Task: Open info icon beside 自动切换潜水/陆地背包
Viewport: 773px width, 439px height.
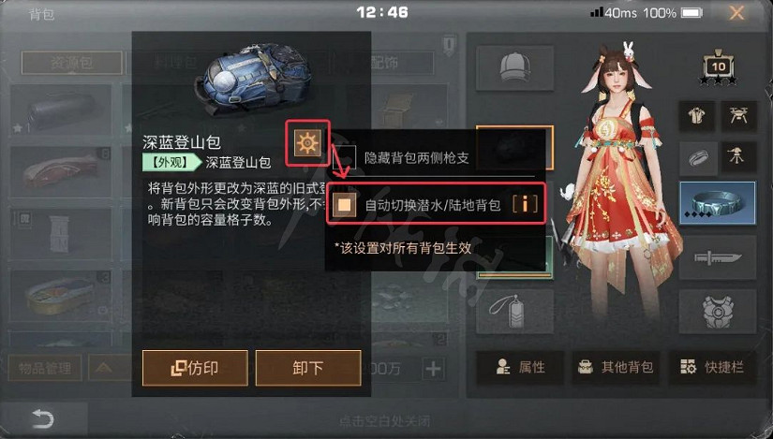Action: pyautogui.click(x=525, y=204)
